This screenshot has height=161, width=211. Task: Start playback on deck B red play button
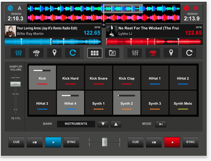tap(172, 142)
